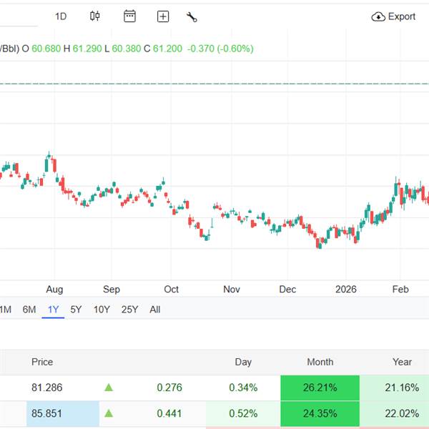Image resolution: width=429 pixels, height=429 pixels.
Task: Click the Feb label on time axis
Action: pyautogui.click(x=400, y=289)
